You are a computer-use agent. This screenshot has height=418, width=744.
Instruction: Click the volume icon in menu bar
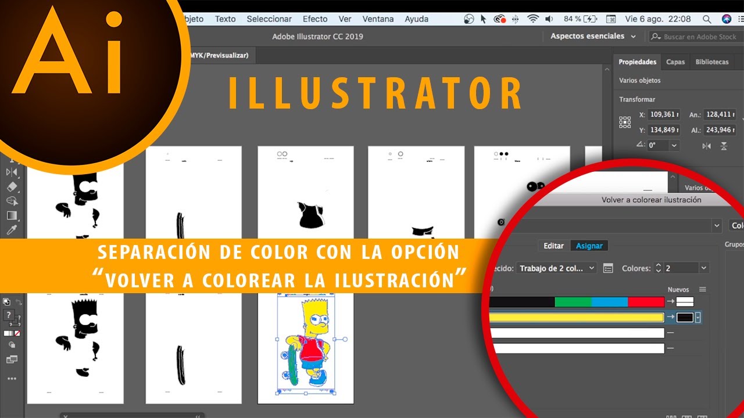pyautogui.click(x=550, y=19)
